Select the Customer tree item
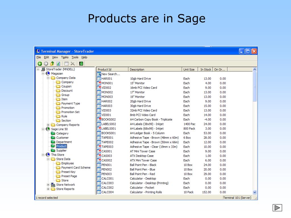The image size is (291, 218). 62,138
